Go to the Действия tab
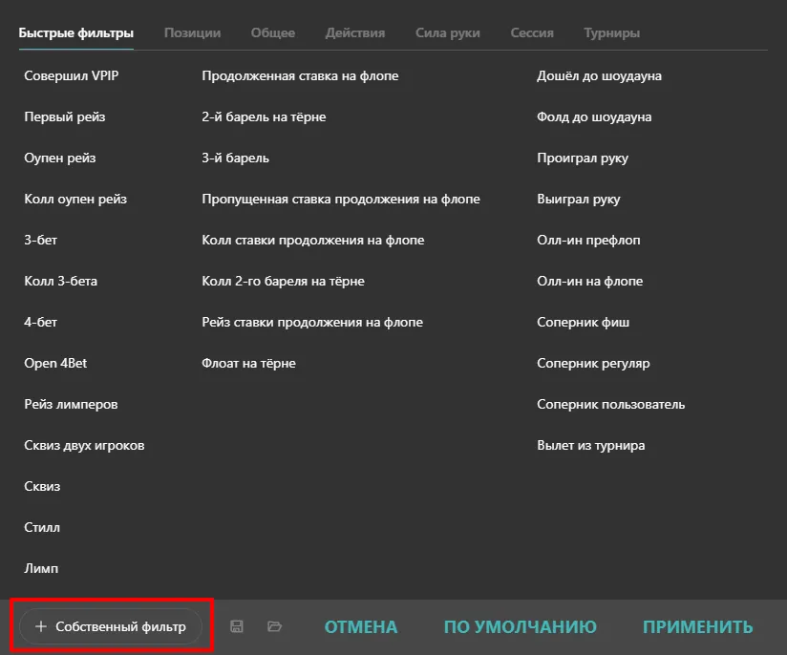Viewport: 787px width, 655px height. click(354, 32)
